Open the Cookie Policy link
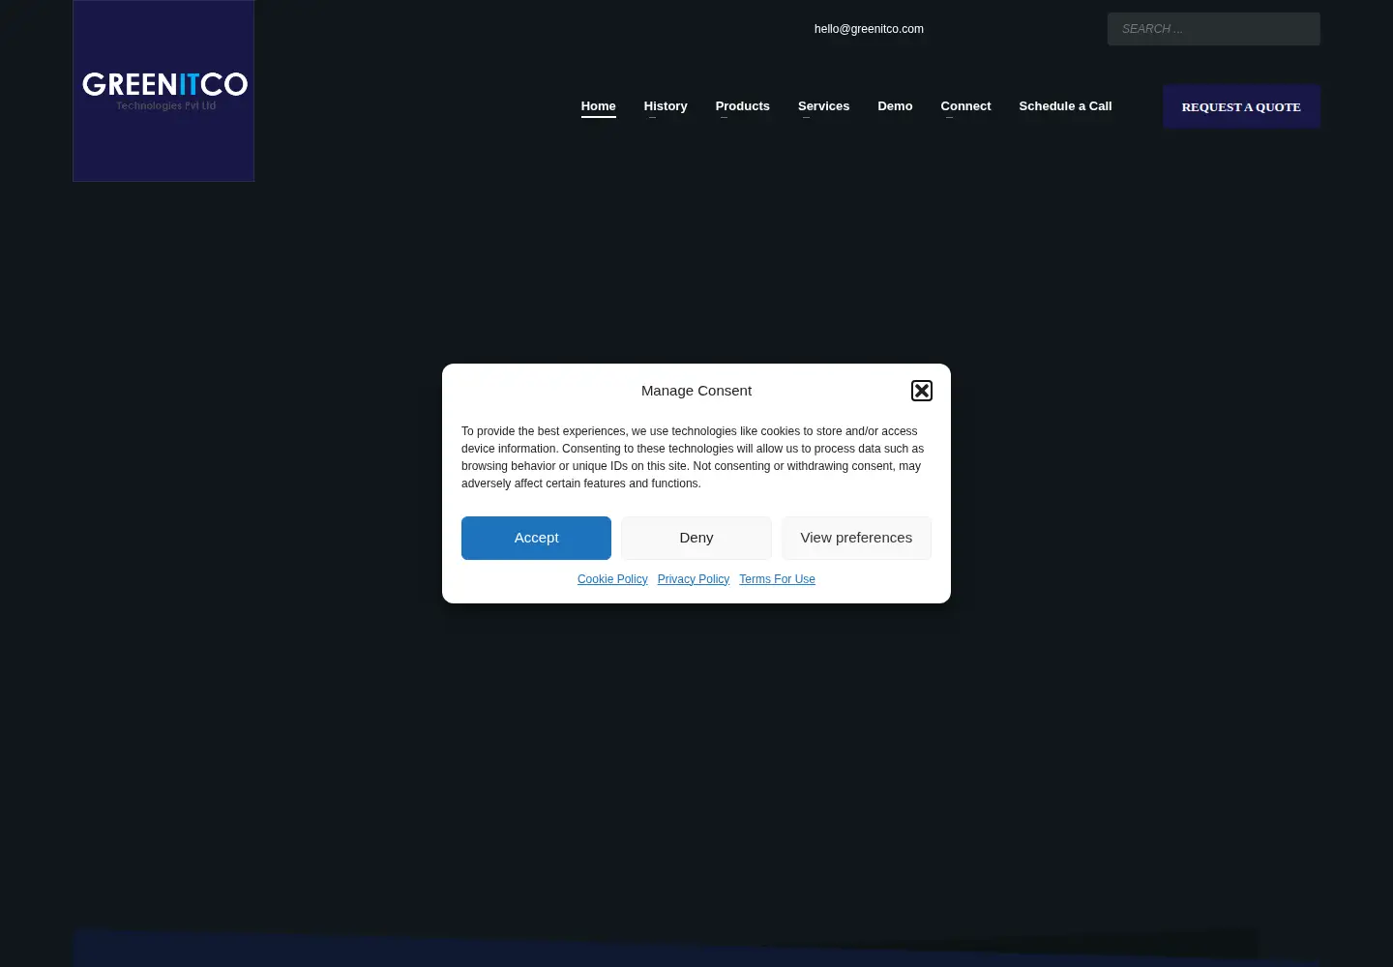 [612, 579]
